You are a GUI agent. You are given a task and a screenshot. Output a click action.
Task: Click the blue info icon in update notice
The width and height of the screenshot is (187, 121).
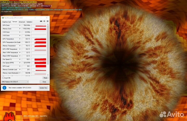point(4,88)
